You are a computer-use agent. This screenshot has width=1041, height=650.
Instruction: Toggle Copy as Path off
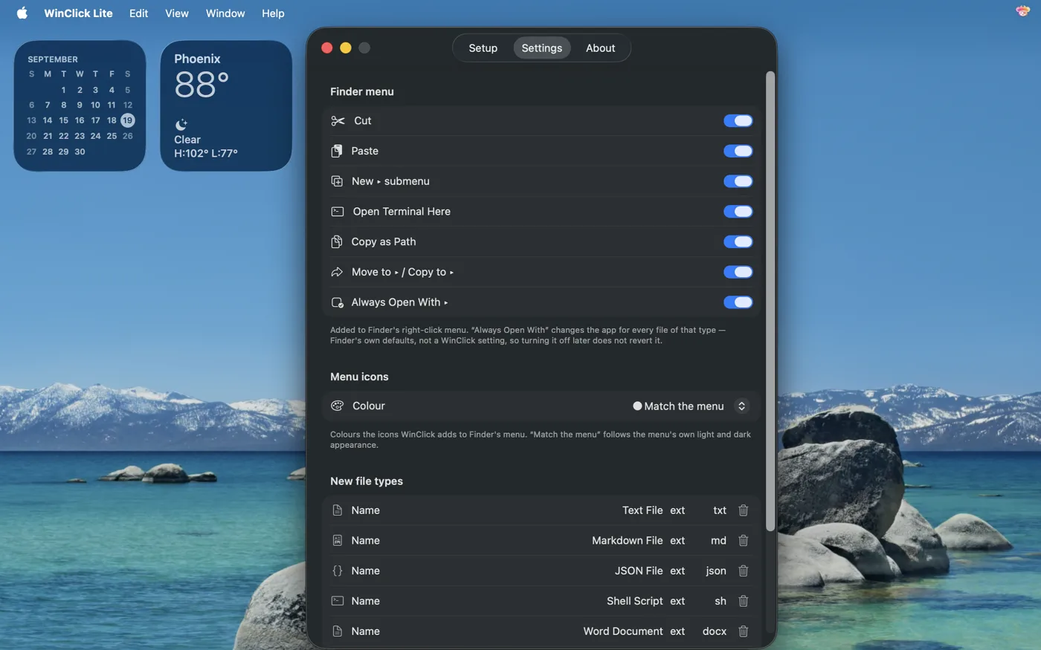pos(738,241)
